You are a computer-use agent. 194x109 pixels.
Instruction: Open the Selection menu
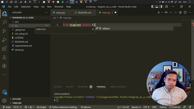pos(26,7)
